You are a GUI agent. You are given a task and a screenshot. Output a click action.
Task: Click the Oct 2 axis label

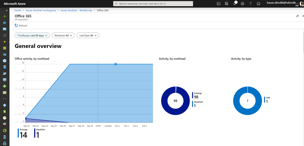117,126
